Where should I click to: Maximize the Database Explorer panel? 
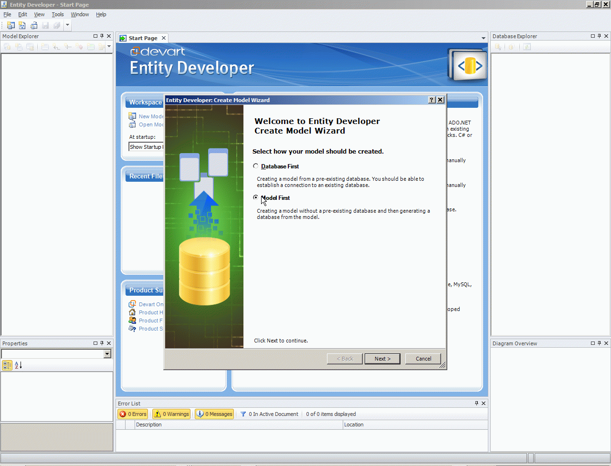click(x=593, y=36)
